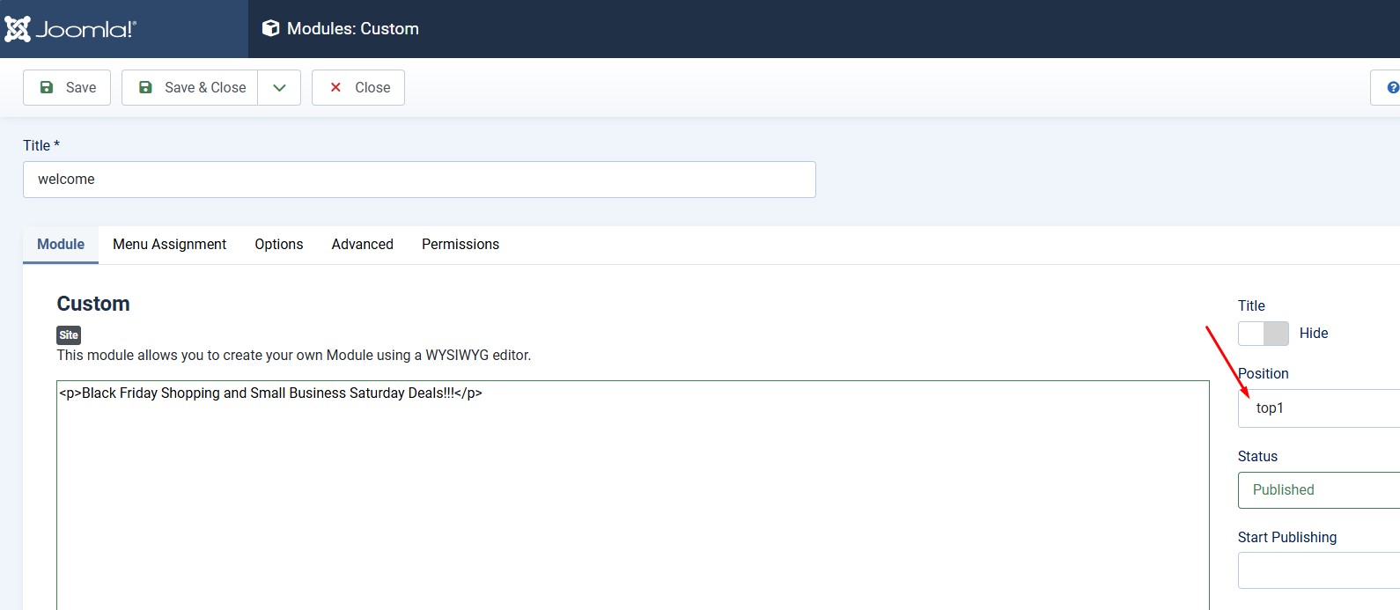
Task: Click the red X Close button
Action: [x=358, y=88]
